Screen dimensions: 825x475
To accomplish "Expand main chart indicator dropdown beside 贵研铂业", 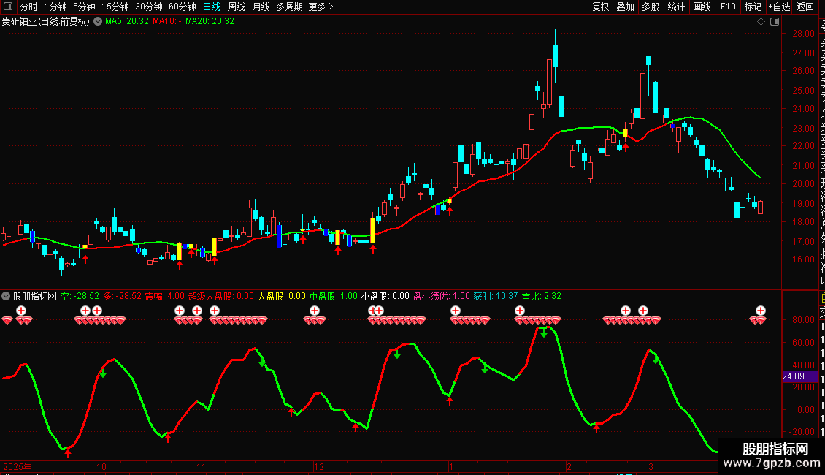I will pyautogui.click(x=98, y=22).
